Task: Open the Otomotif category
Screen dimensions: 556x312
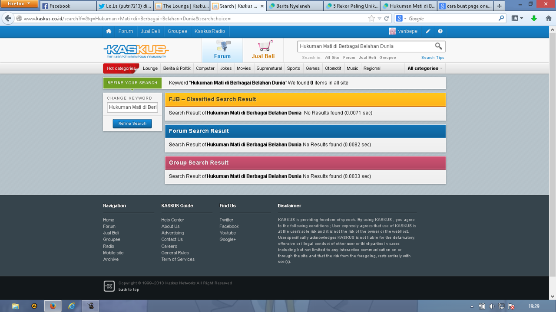Action: click(x=333, y=68)
